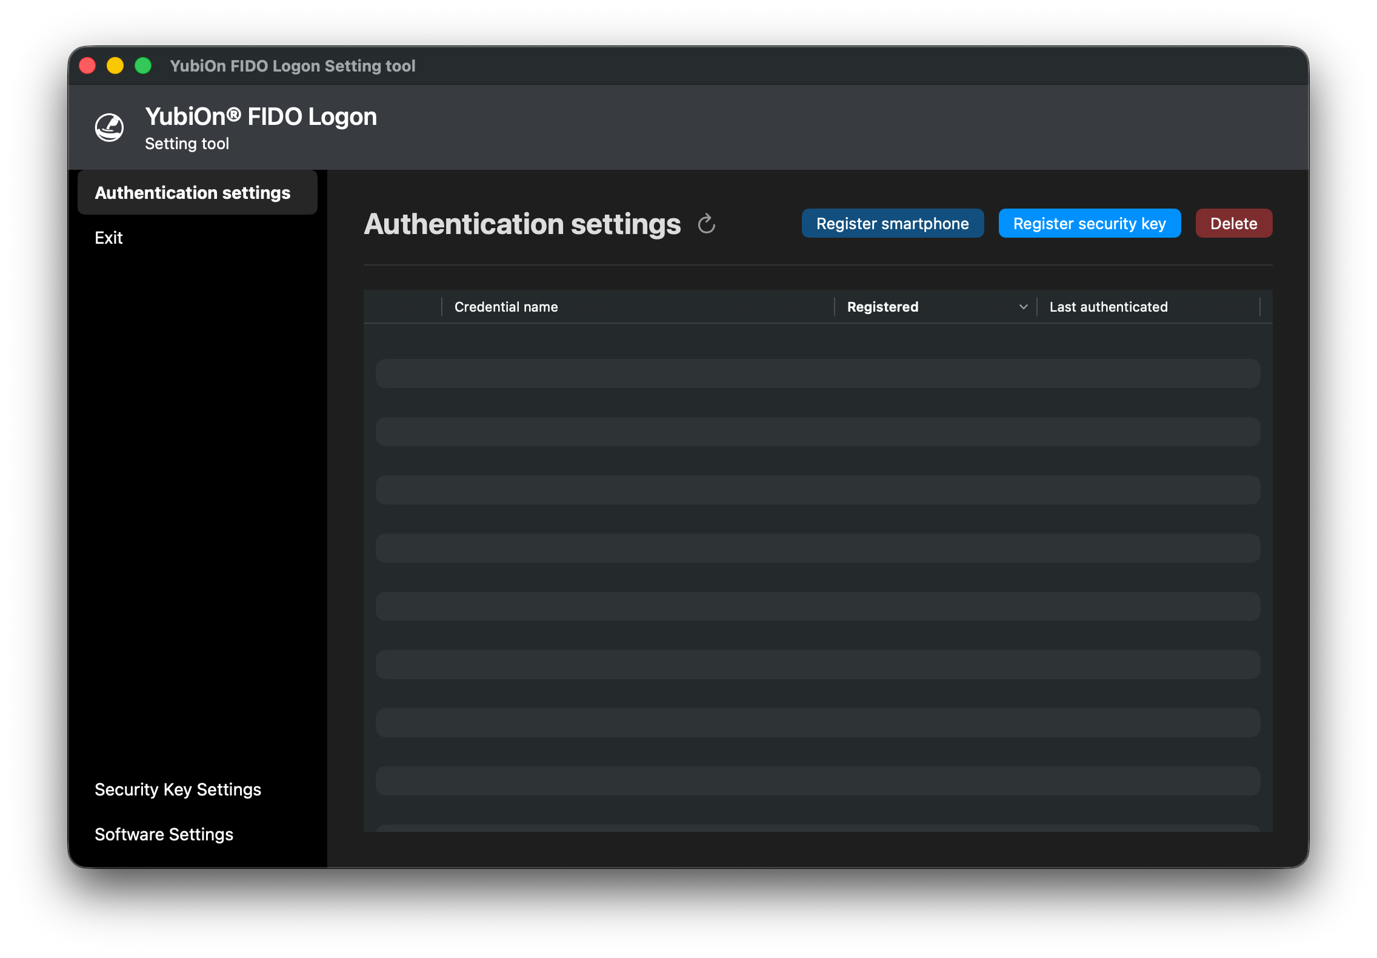Click the refresh icon beside Authentication settings
Viewport: 1377px width, 958px height.
[x=706, y=224]
